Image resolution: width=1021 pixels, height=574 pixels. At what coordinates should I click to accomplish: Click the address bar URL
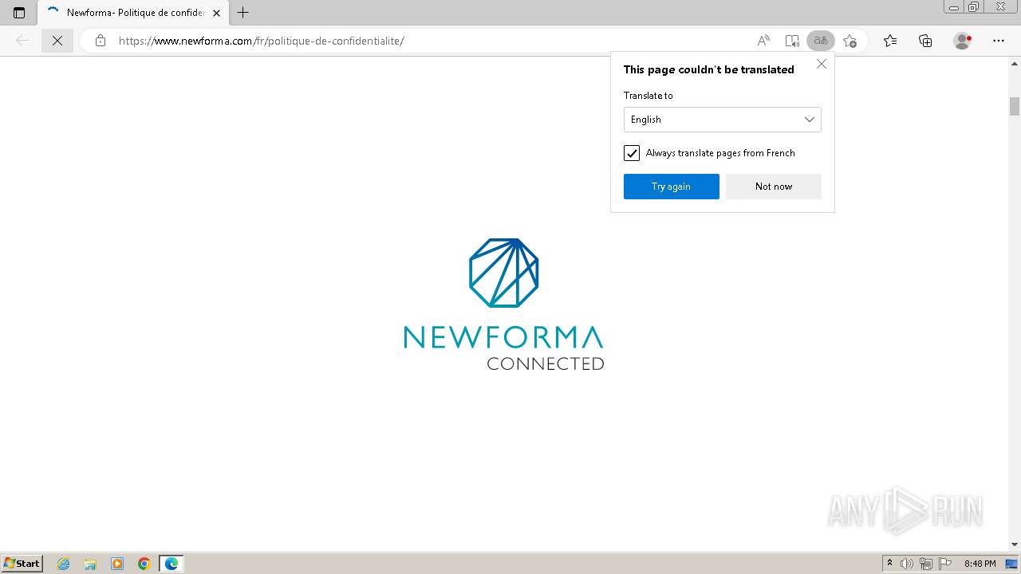click(262, 41)
